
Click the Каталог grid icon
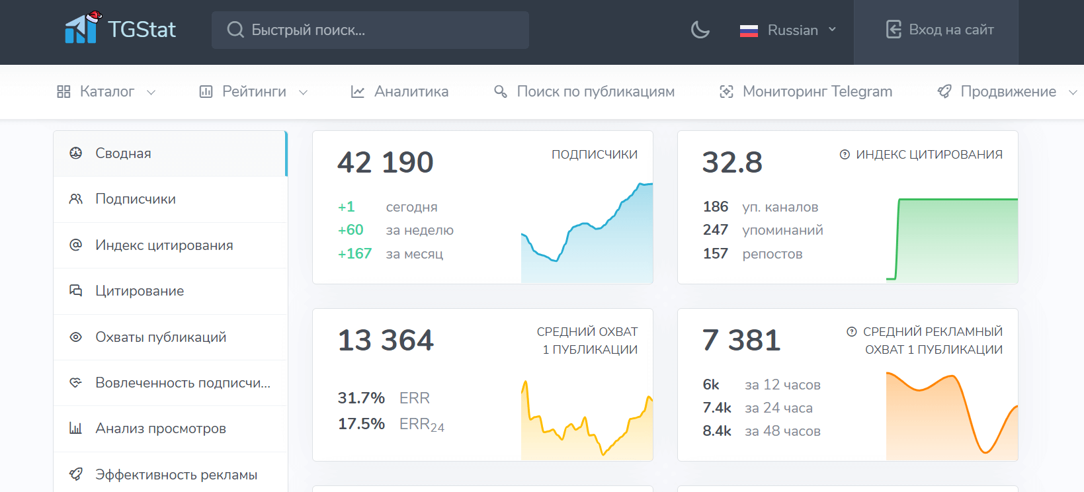pyautogui.click(x=63, y=92)
